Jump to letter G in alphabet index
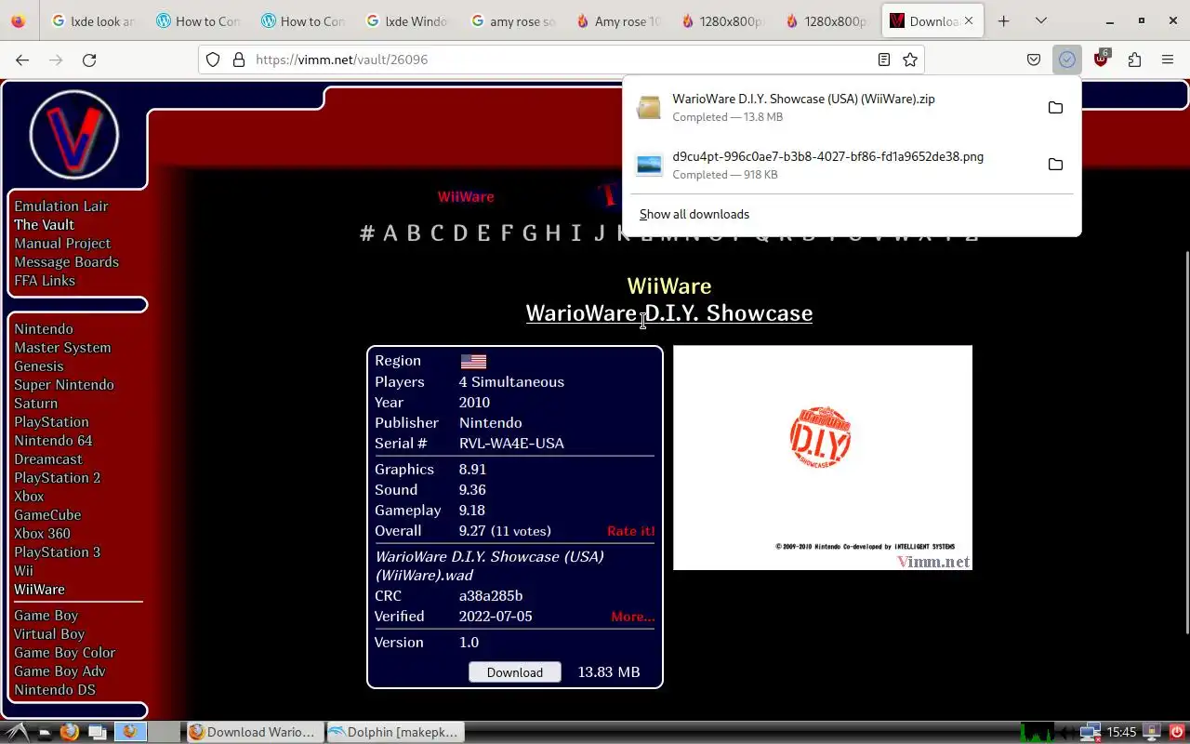 529,233
